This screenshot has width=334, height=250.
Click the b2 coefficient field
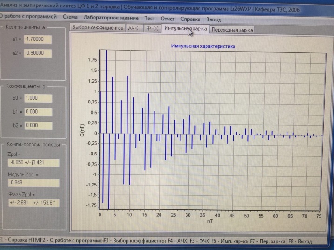(x=39, y=126)
